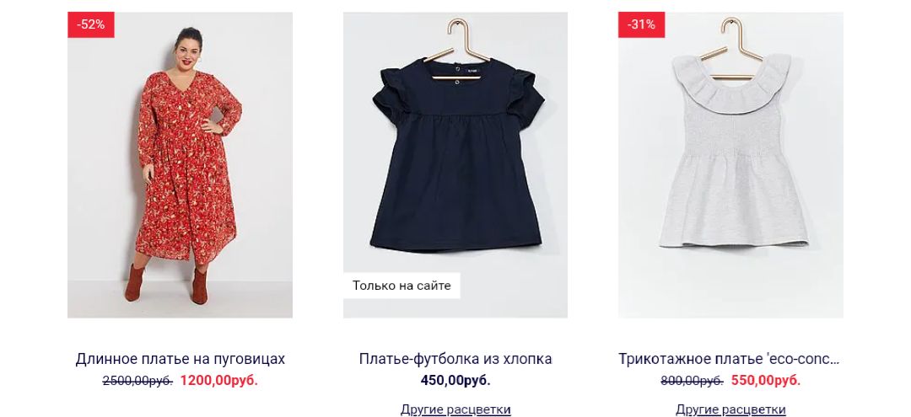
Task: Click the crossed-out 2500,00руб. price
Action: coord(137,381)
